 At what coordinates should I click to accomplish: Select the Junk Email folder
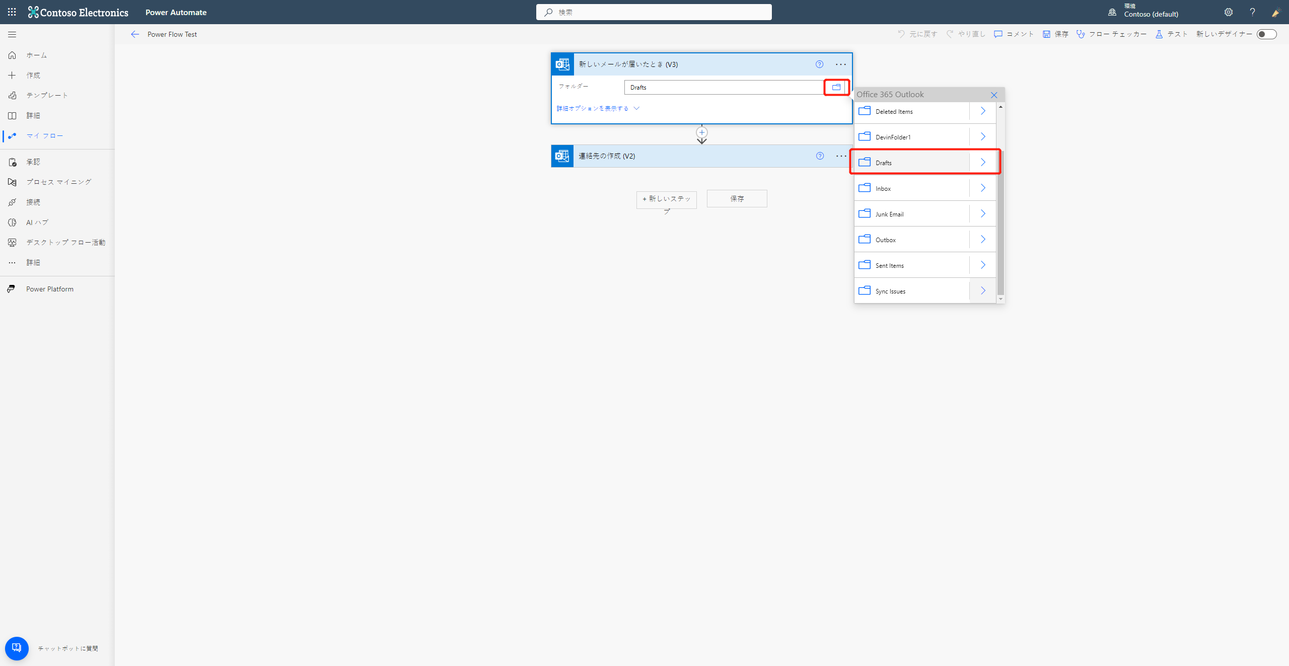(912, 214)
